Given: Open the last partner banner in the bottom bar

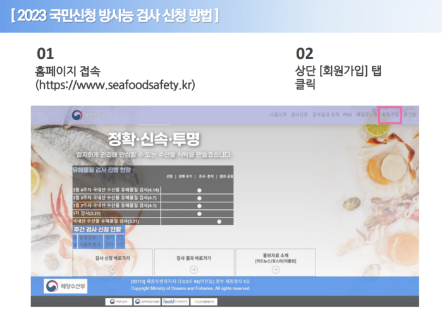Looking at the screenshot, I should pos(204,302).
